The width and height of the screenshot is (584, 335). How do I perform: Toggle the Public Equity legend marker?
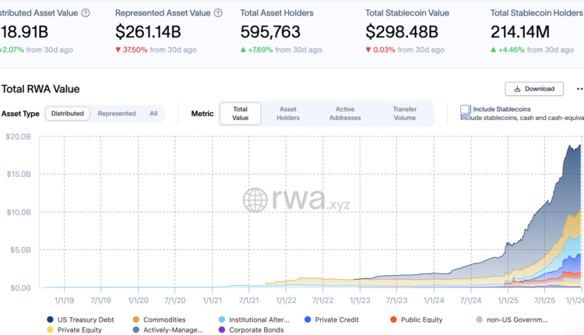394,319
